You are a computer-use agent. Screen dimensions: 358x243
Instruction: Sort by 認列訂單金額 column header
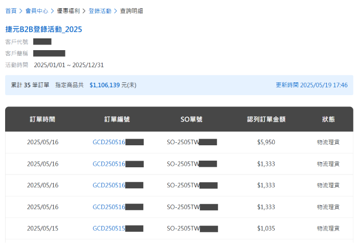point(266,119)
